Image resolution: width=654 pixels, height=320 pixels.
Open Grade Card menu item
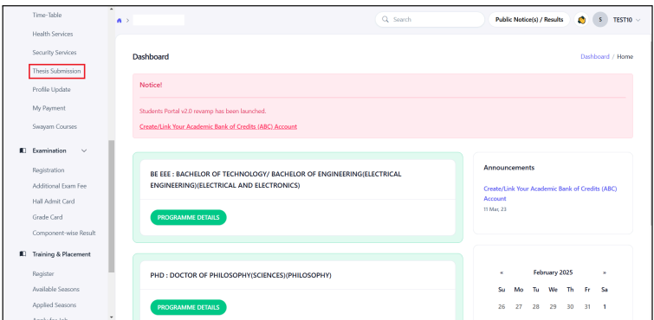click(48, 217)
